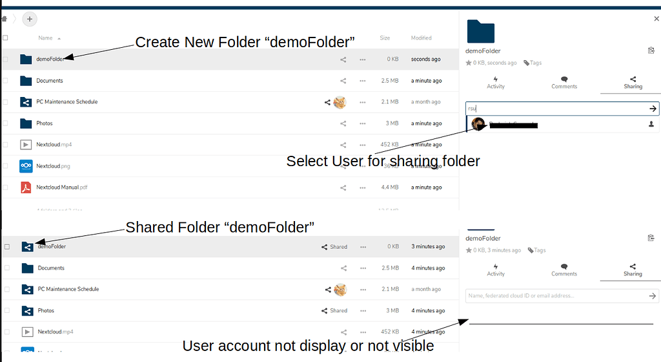This screenshot has width=661, height=362.
Task: Clipboard icon beside demoFolder title marked '3 minutes ago'
Action: pyautogui.click(x=651, y=238)
